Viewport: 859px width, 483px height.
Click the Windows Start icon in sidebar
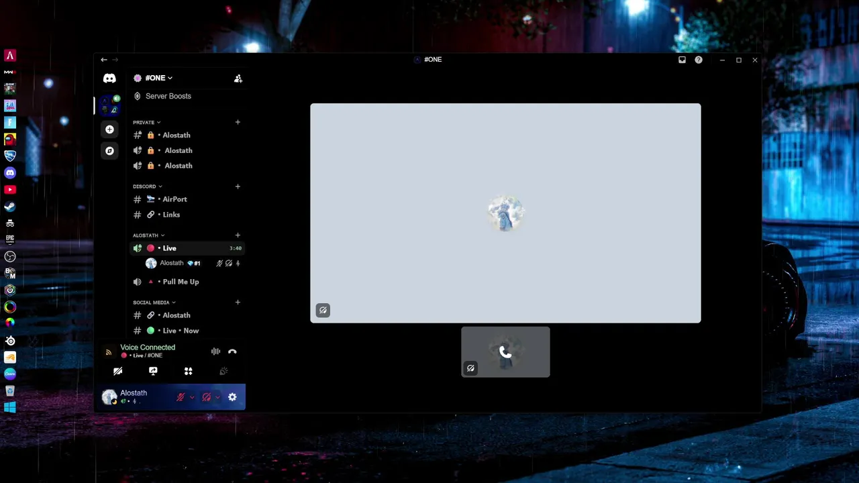(10, 407)
